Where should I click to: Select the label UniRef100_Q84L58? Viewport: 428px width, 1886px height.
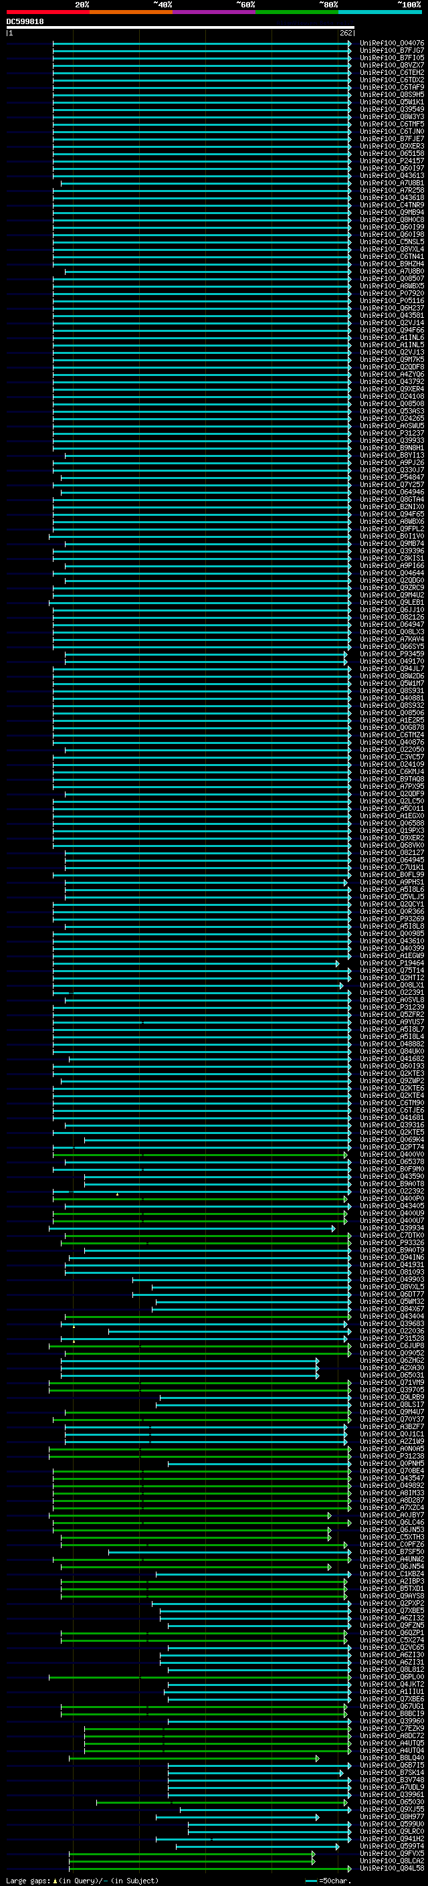pyautogui.click(x=392, y=1868)
